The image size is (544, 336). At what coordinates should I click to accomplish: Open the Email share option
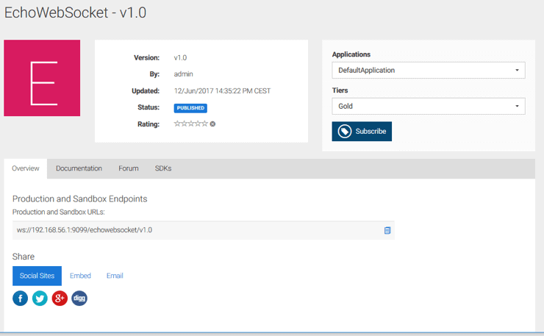(x=115, y=276)
